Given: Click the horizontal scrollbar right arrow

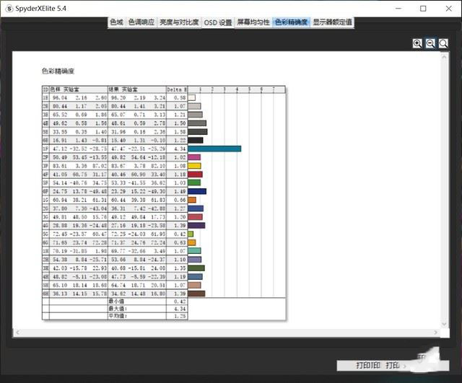Looking at the screenshot, I should (435, 333).
